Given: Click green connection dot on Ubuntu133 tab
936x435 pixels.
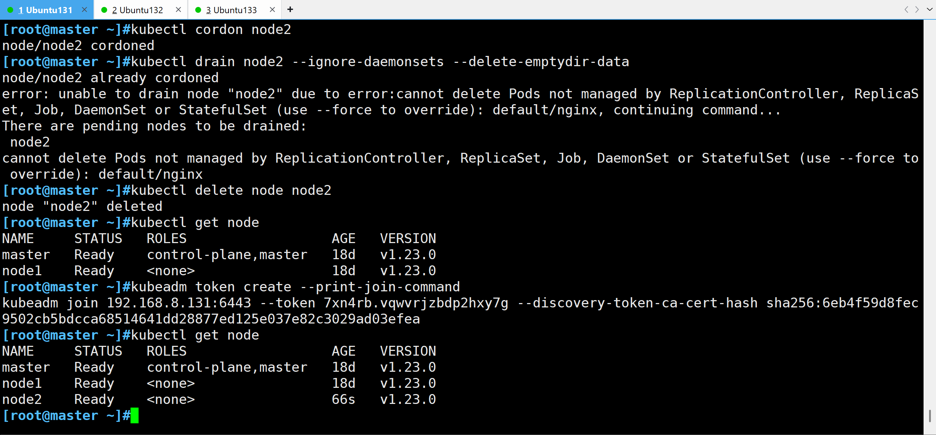Looking at the screenshot, I should 198,10.
